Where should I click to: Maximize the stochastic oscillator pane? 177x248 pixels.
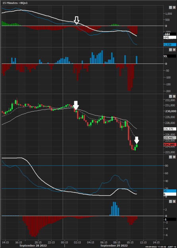pos(170,157)
